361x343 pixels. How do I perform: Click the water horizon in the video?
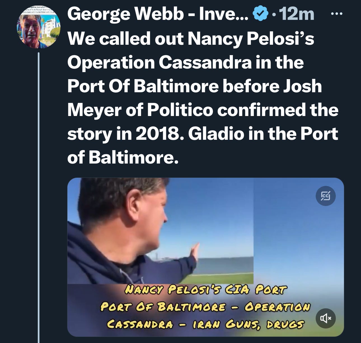click(224, 263)
